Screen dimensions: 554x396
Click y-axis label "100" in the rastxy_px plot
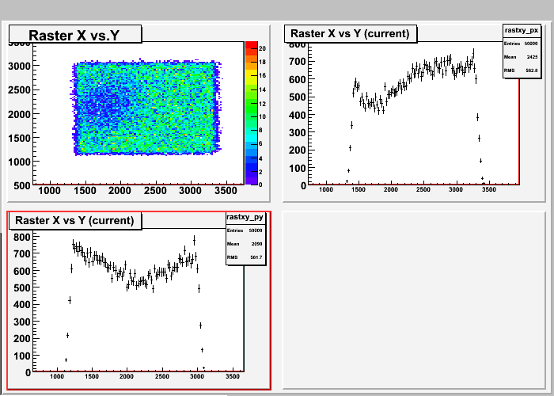297,168
